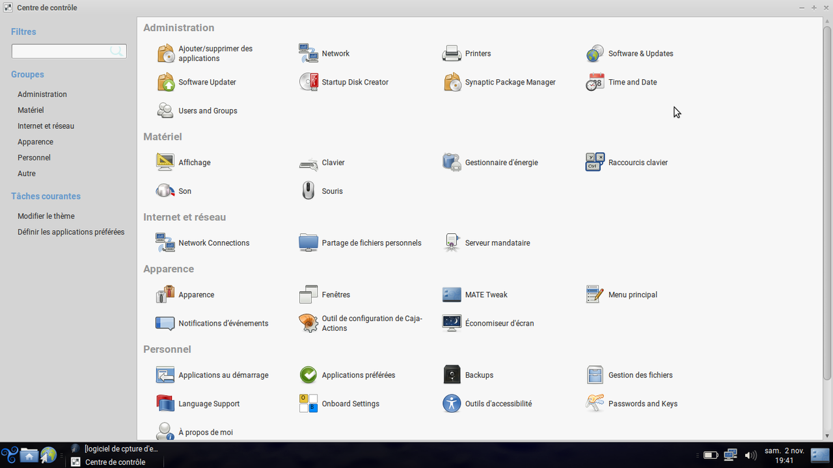Click the magnifier icon in filter field
Image resolution: width=833 pixels, height=468 pixels.
tap(116, 51)
